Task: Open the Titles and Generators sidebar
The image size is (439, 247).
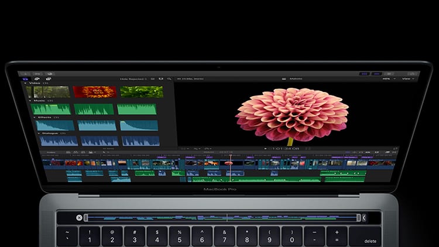Action: click(x=48, y=79)
